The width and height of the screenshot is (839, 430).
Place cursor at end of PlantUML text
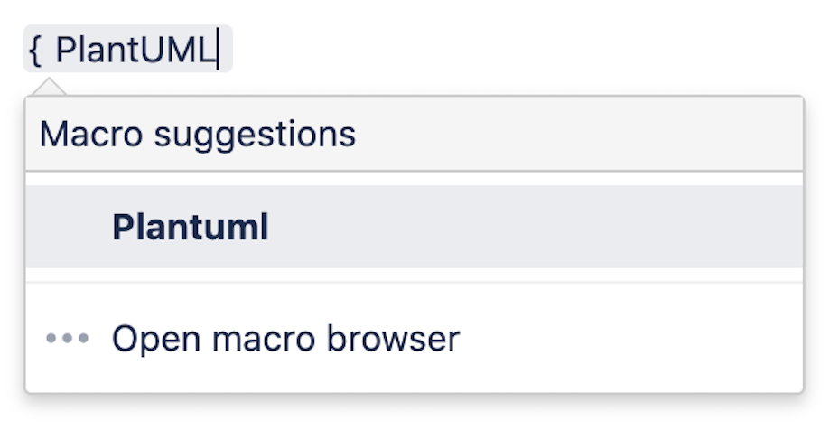point(217,51)
